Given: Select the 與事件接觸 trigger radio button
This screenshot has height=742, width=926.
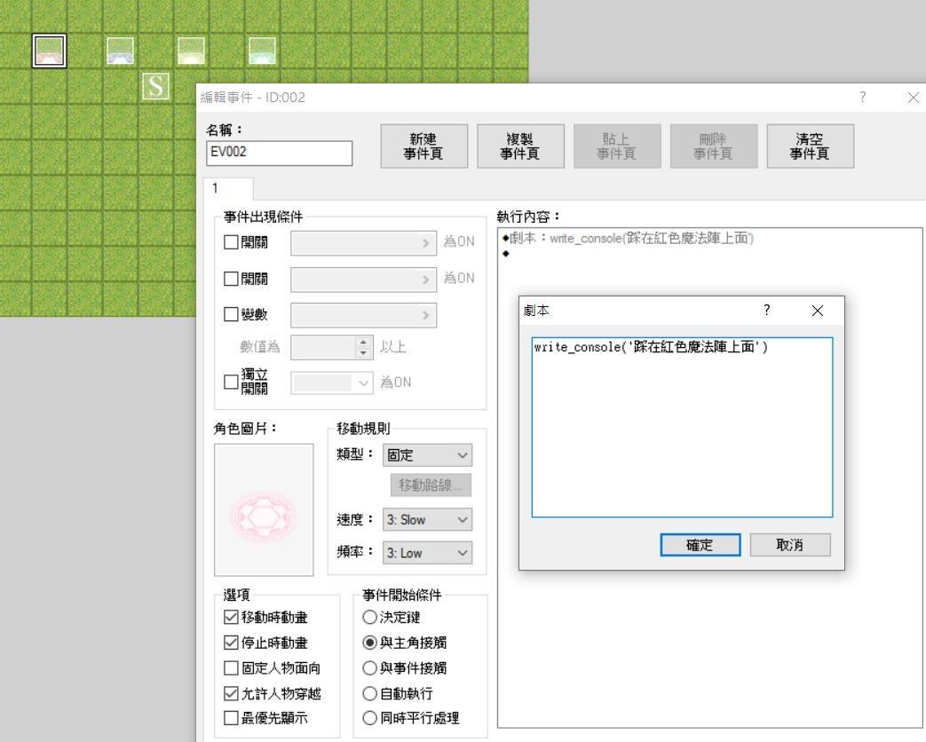Looking at the screenshot, I should (x=369, y=668).
